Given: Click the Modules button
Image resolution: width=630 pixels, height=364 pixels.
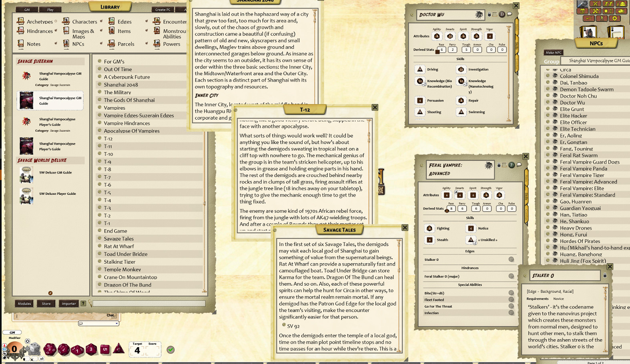Looking at the screenshot, I should (24, 304).
